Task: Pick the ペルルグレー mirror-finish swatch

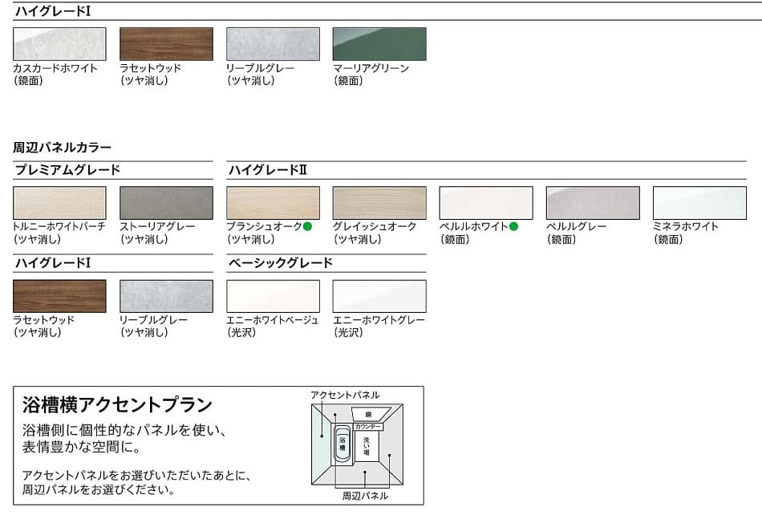Action: [593, 203]
